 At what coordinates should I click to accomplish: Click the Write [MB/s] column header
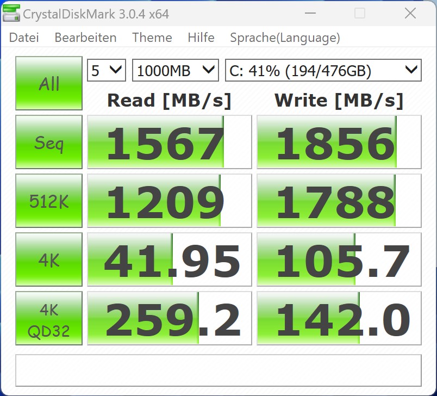(x=339, y=101)
